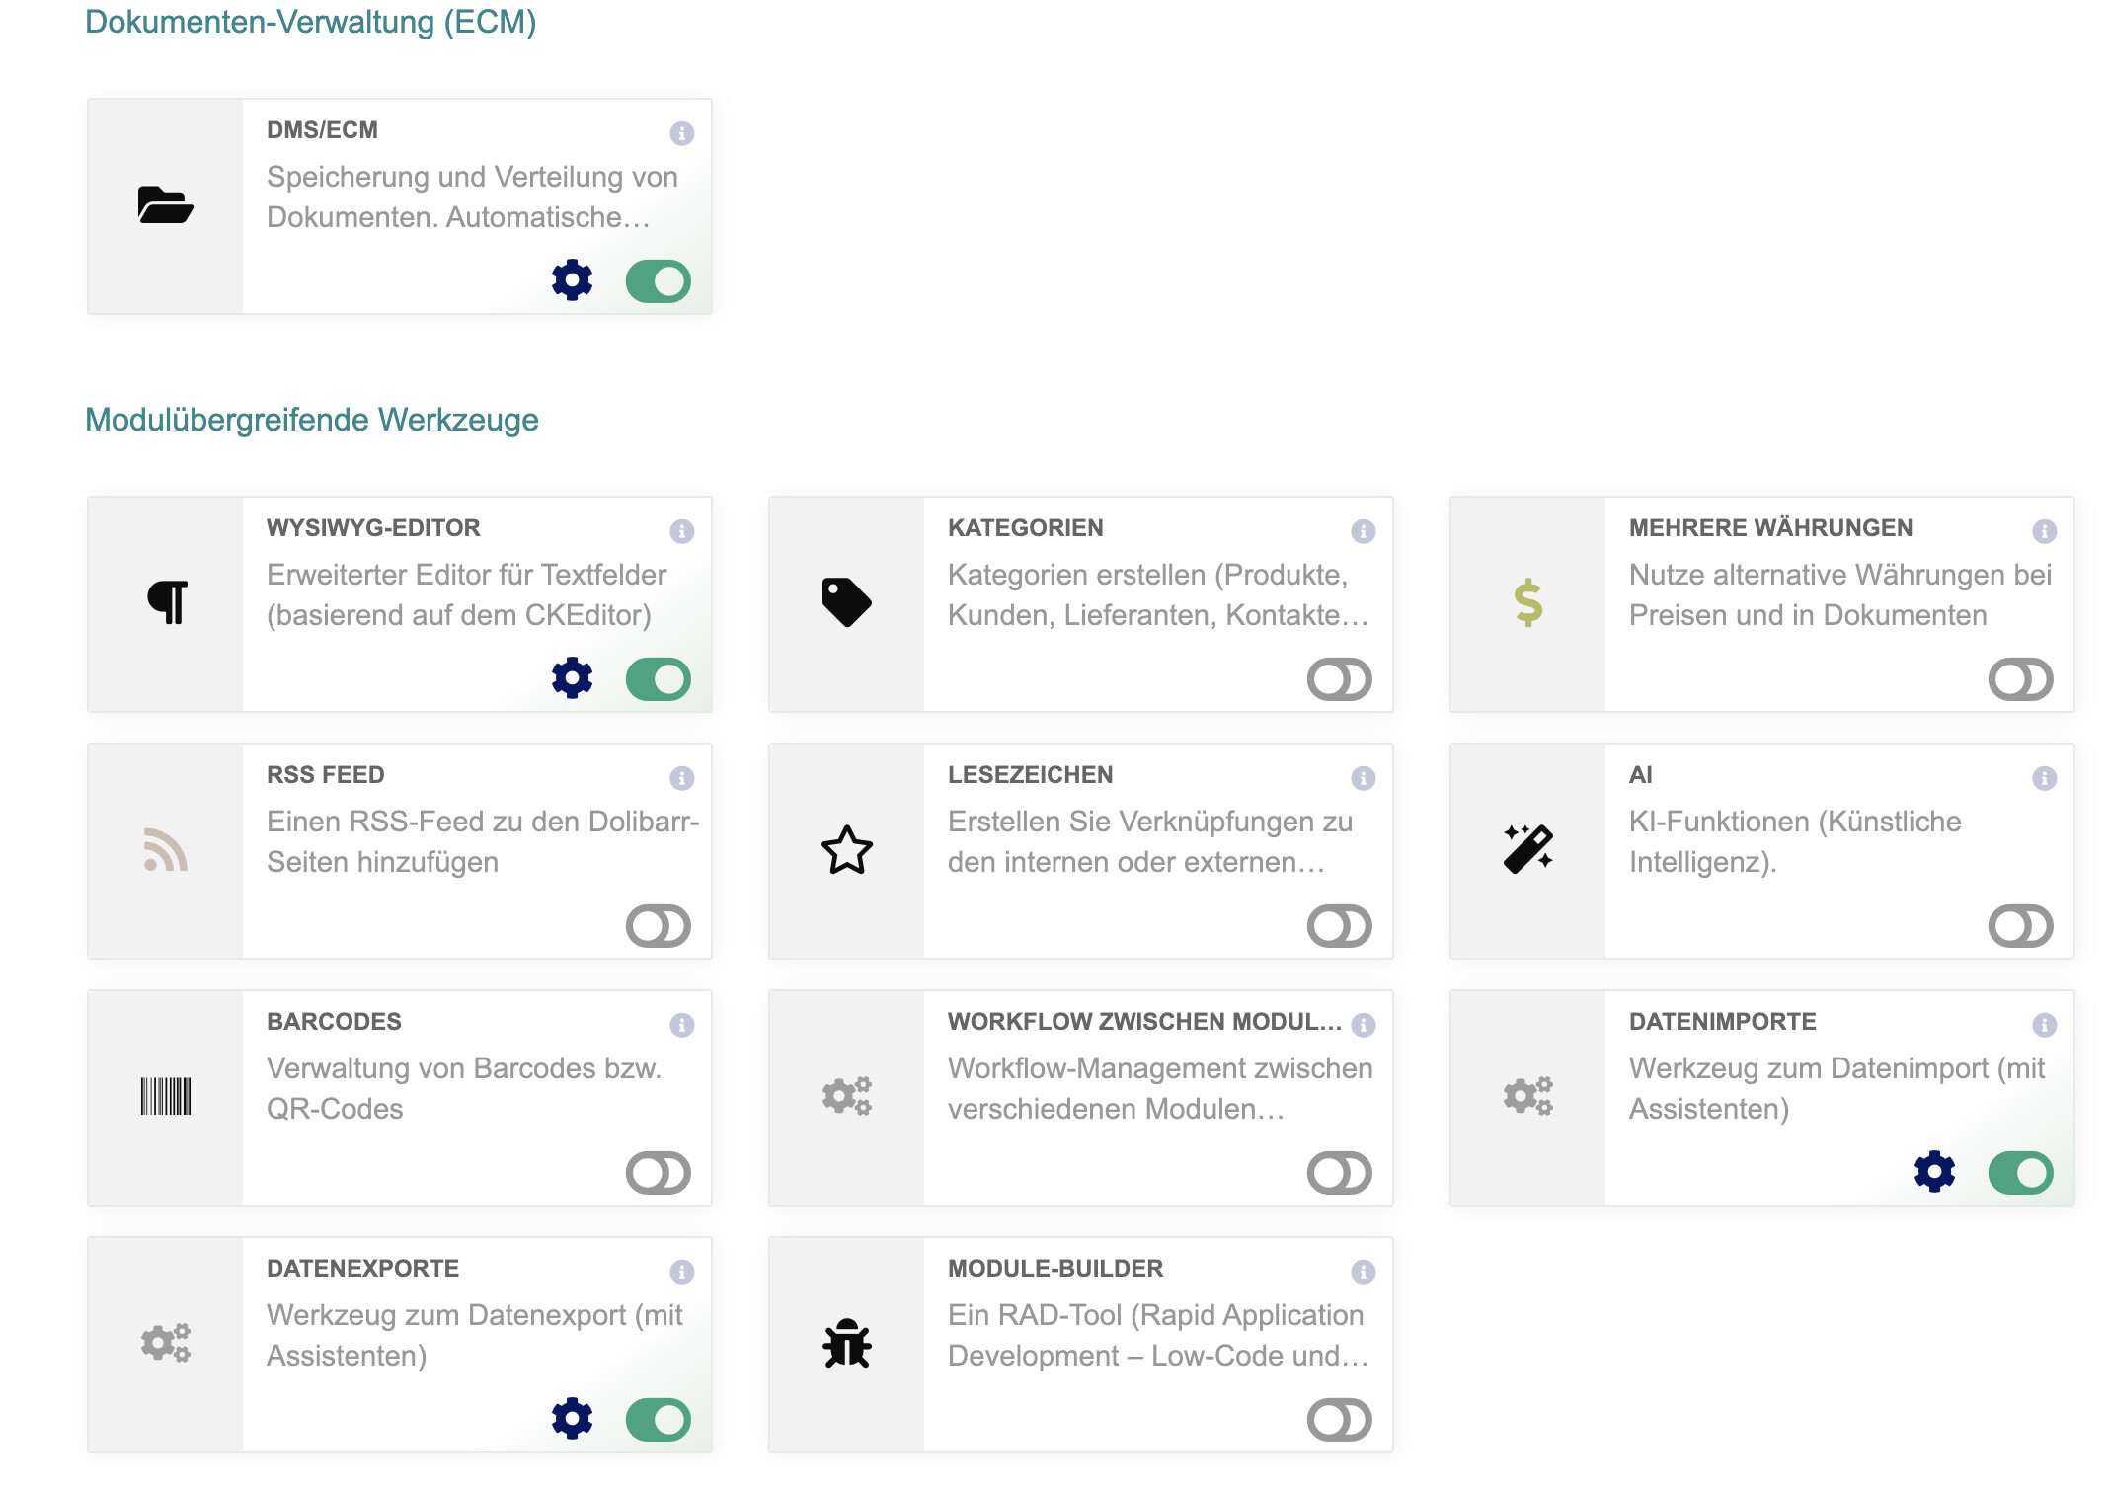This screenshot has height=1489, width=2109.
Task: Open DMS/ECM module settings gear
Action: click(x=572, y=281)
